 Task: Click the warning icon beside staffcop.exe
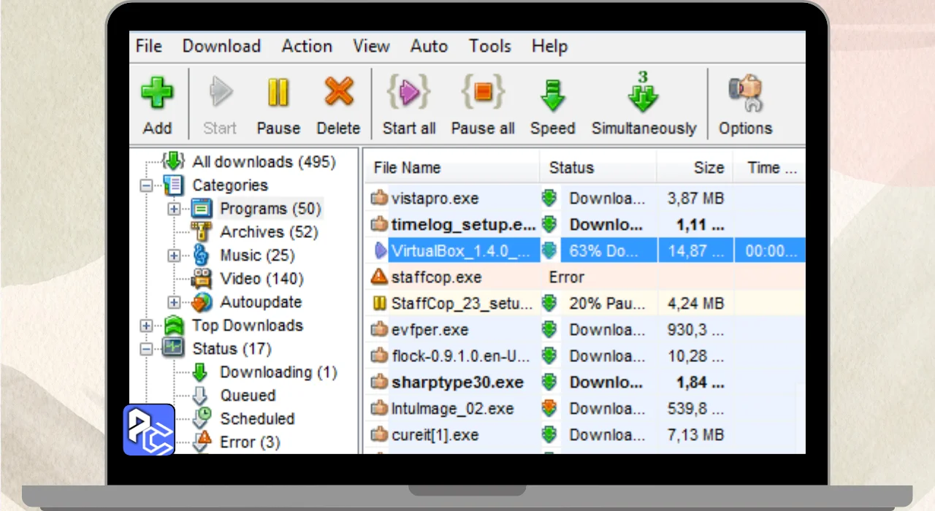pos(378,277)
